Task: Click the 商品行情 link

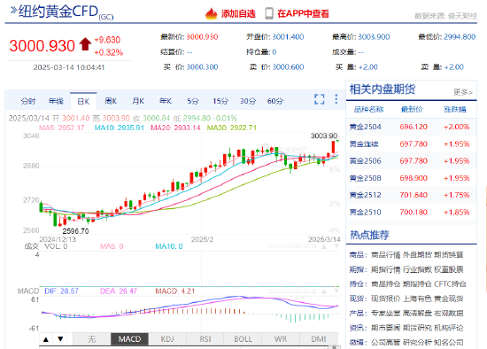Action: (x=386, y=255)
